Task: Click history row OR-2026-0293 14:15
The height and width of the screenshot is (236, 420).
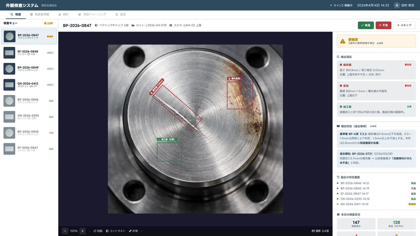Action: pos(376,199)
